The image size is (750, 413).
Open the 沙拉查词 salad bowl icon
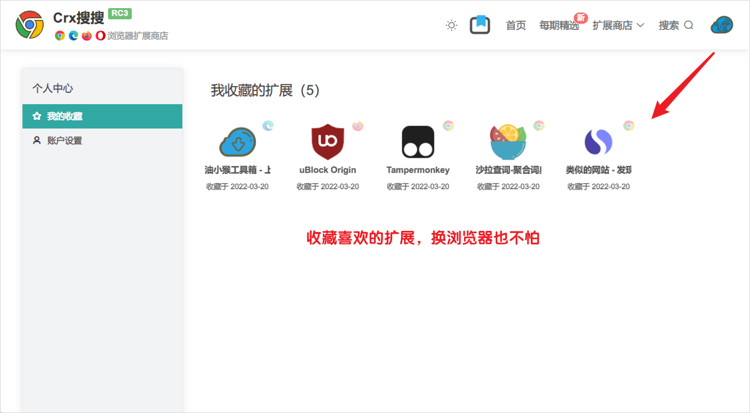tap(508, 142)
